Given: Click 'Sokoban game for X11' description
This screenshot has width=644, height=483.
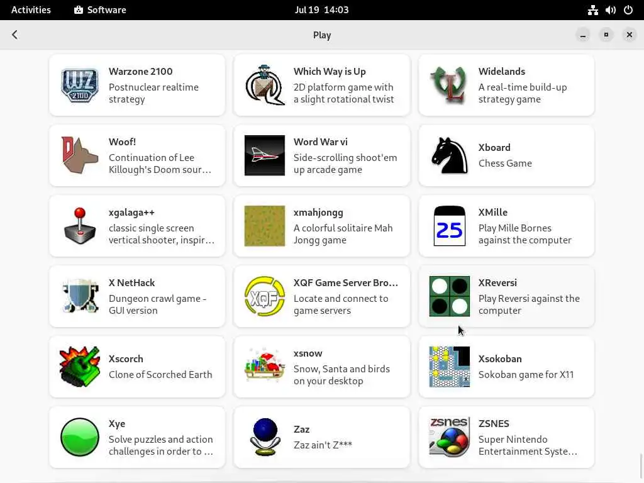Looking at the screenshot, I should click(526, 375).
